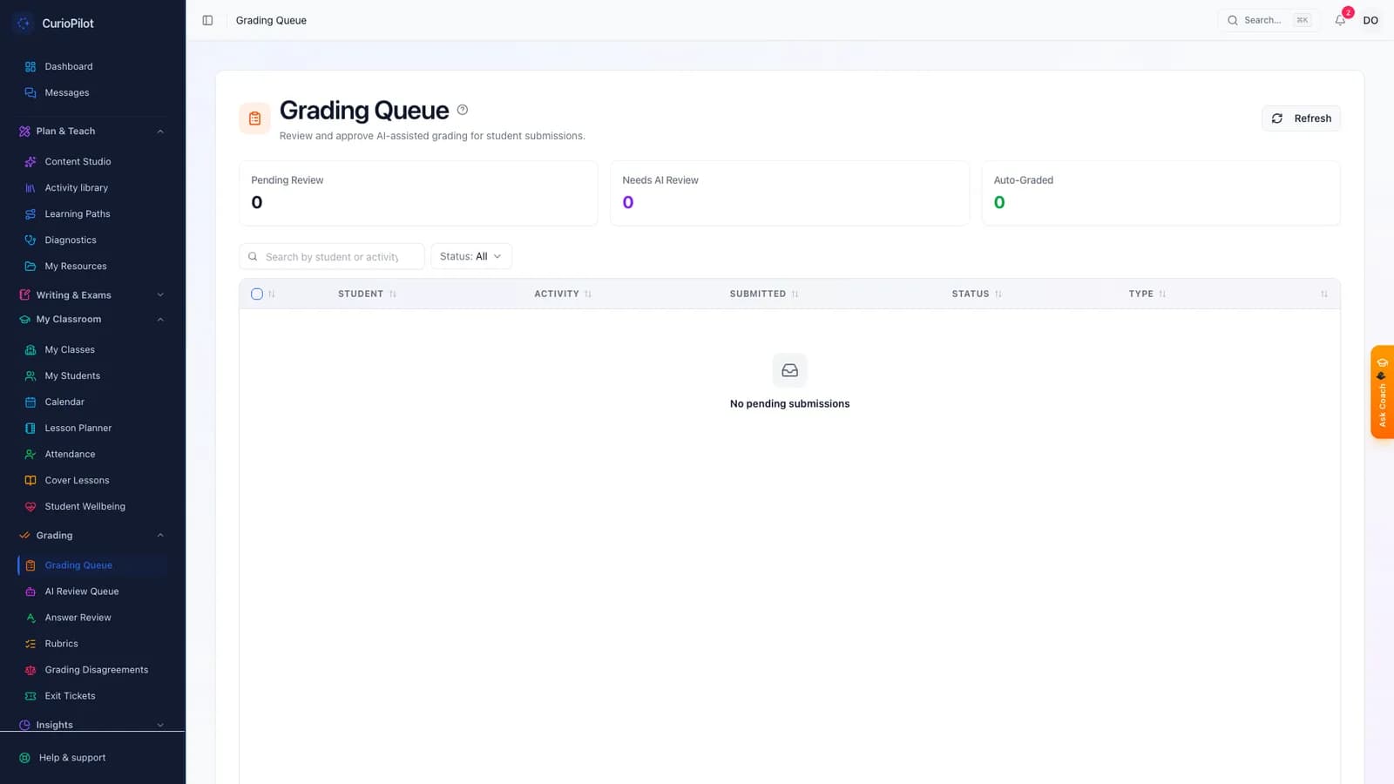The image size is (1394, 784).
Task: Tick the select-all checkbox in table header
Action: point(257,294)
